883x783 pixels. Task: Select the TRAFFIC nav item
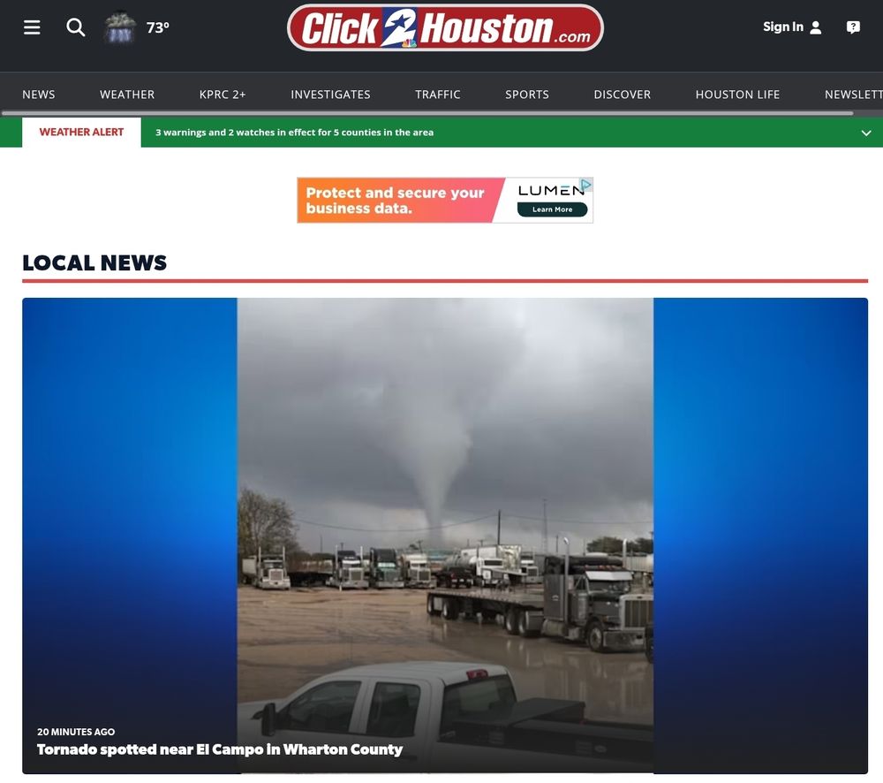coord(437,94)
